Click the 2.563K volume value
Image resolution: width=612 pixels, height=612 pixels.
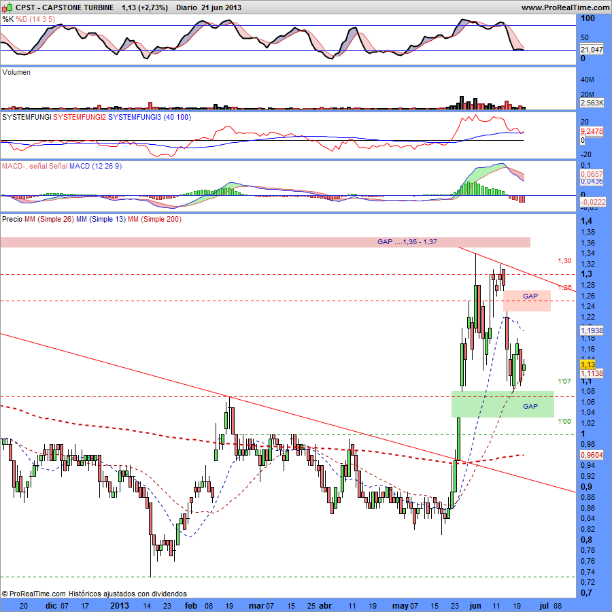592,103
